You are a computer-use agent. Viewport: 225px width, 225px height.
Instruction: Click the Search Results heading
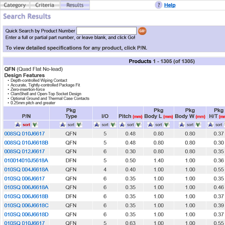tap(27, 16)
